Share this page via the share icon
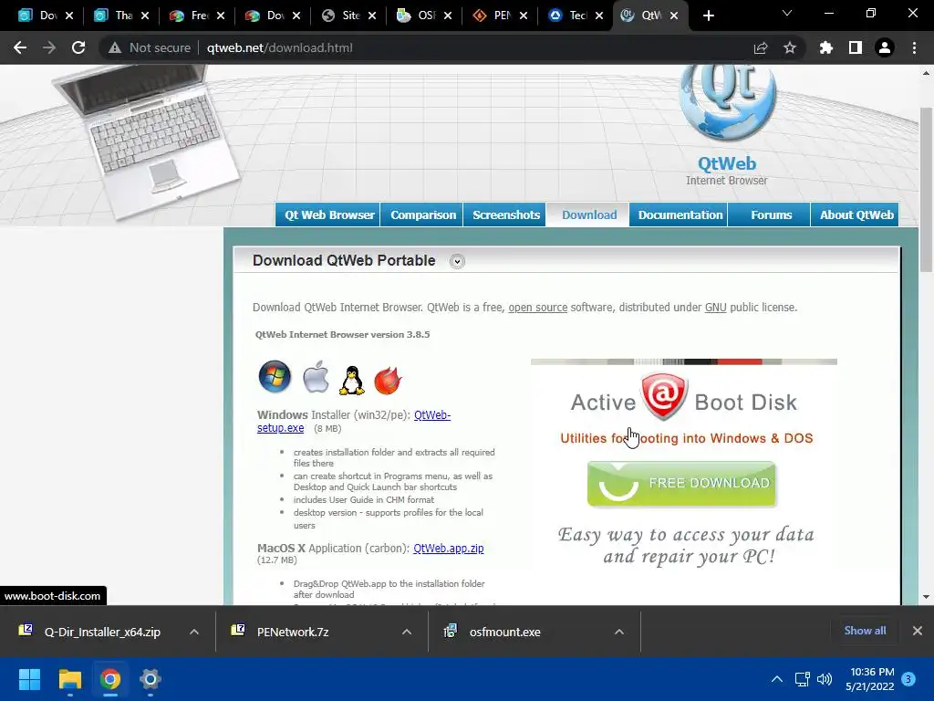Image resolution: width=934 pixels, height=701 pixels. pos(761,47)
